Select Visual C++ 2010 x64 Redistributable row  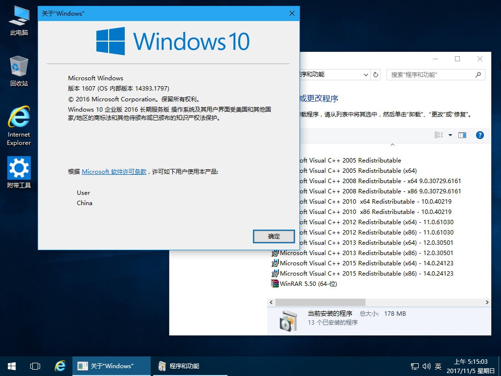(x=376, y=202)
